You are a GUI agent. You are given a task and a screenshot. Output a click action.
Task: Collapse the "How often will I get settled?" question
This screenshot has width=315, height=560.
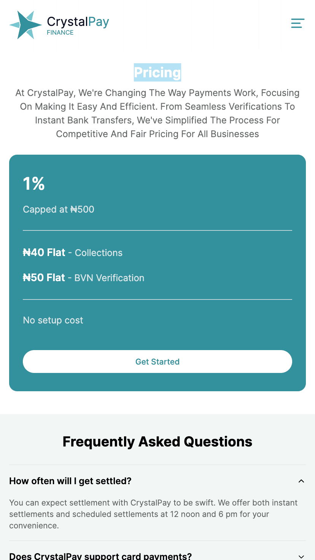click(70, 481)
